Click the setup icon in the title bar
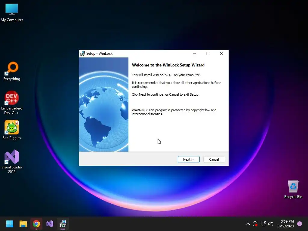Image resolution: width=308 pixels, height=231 pixels. [x=82, y=54]
